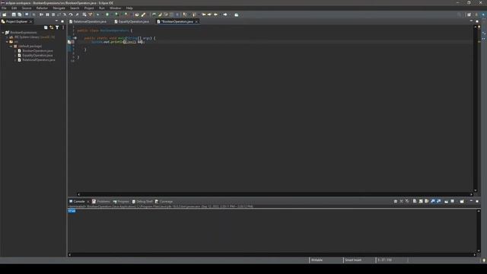Click the Back navigation arrow in toolbar
Viewport: 487px width, 274px height.
[216, 14]
